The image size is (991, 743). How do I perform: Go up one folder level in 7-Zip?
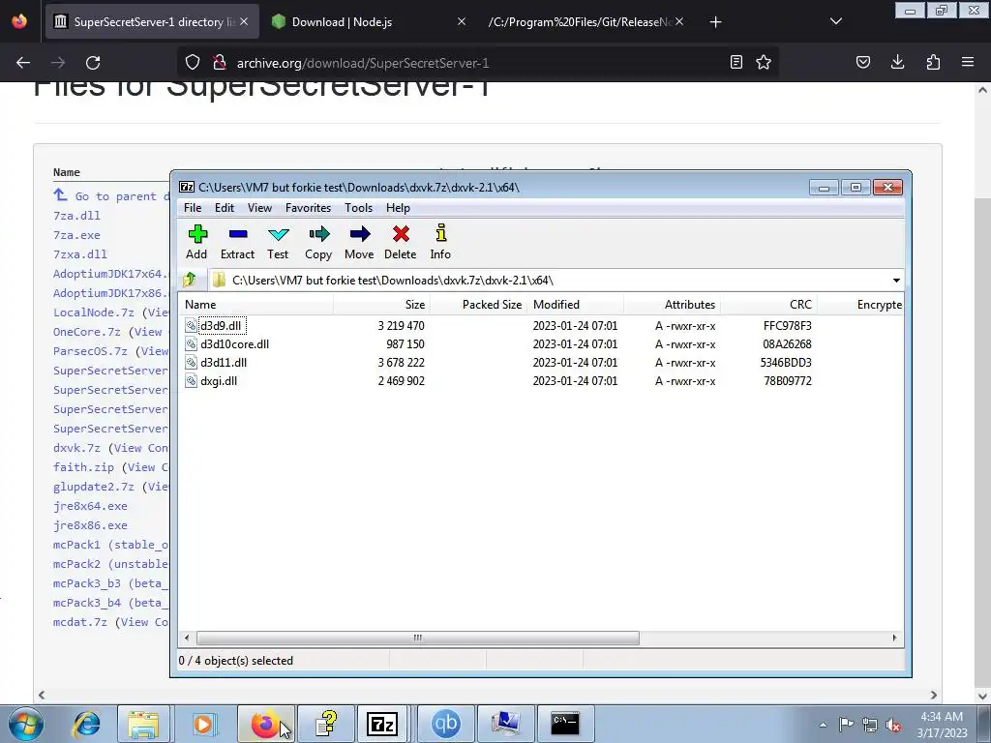click(190, 280)
